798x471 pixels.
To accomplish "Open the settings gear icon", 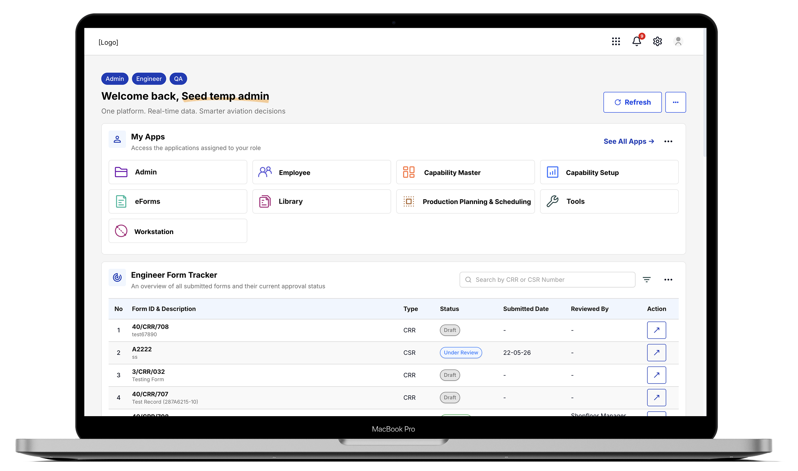I will tap(657, 41).
